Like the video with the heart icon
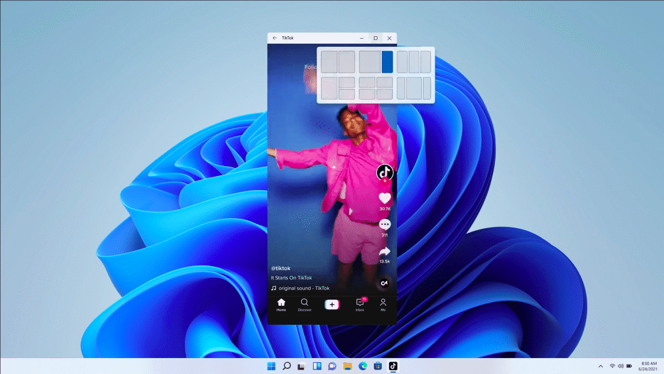The height and width of the screenshot is (374, 664). point(384,198)
